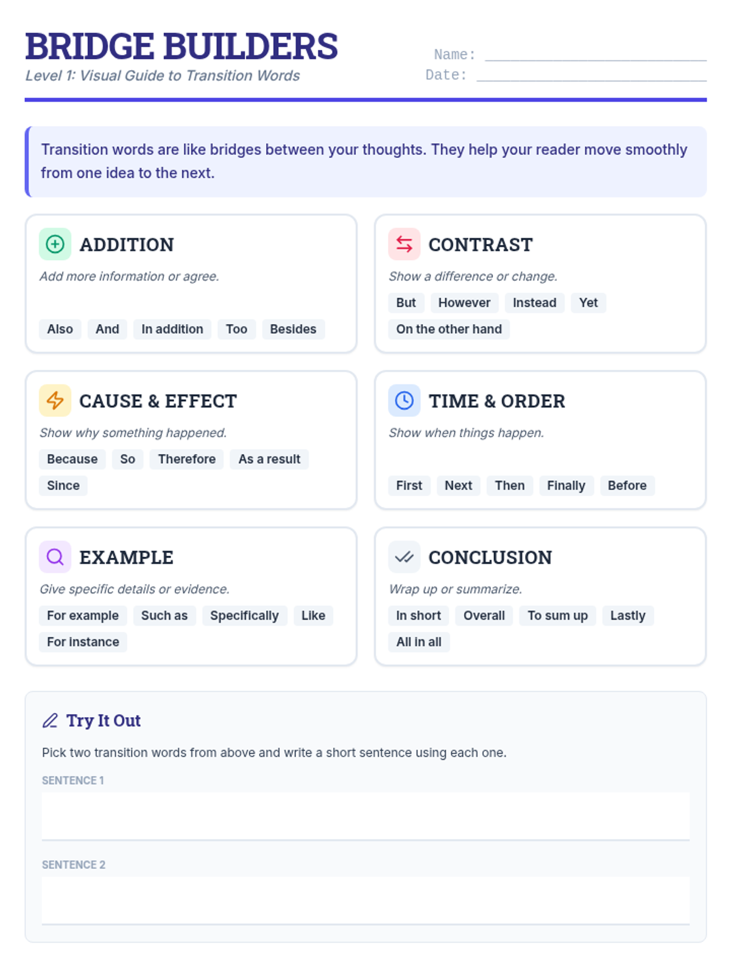The image size is (731, 975).
Task: Click the pencil icon beside Try It Out
Action: (x=50, y=721)
